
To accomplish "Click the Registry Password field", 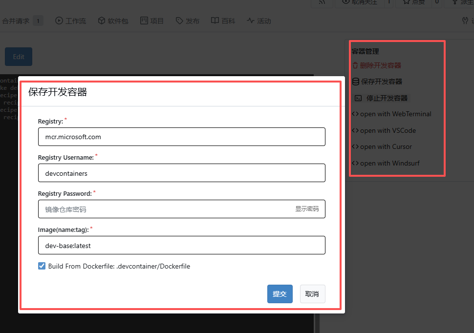I will coord(166,209).
